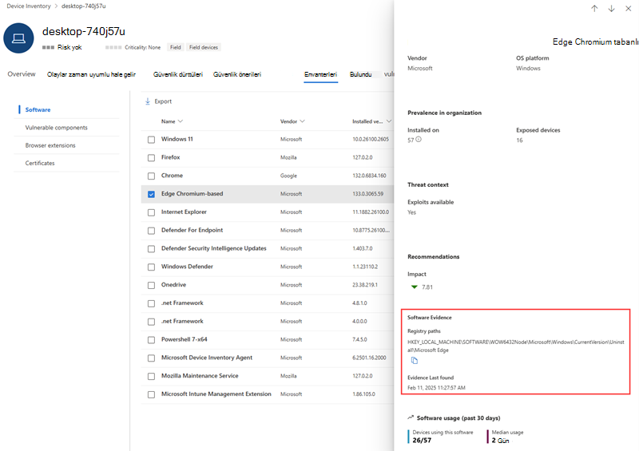This screenshot has width=639, height=451.
Task: Open Certificates in side menu
Action: pos(40,164)
